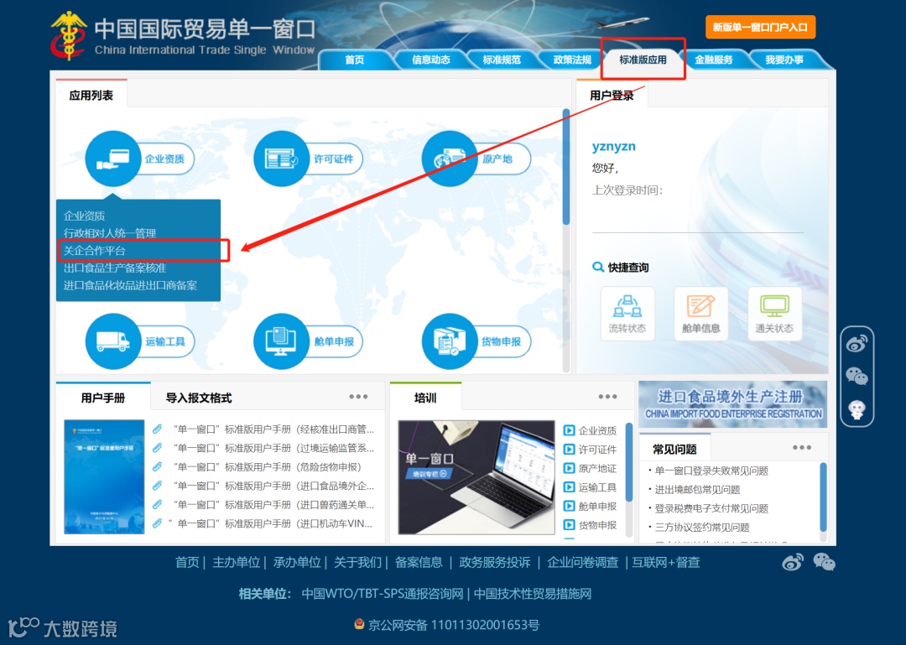Open the 企业资质 application icon
This screenshot has height=645, width=906.
pyautogui.click(x=113, y=159)
